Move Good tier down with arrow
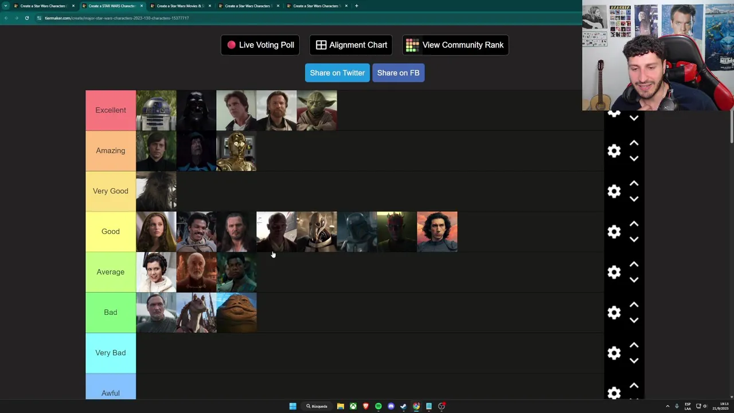Viewport: 734px width, 413px height. (634, 239)
